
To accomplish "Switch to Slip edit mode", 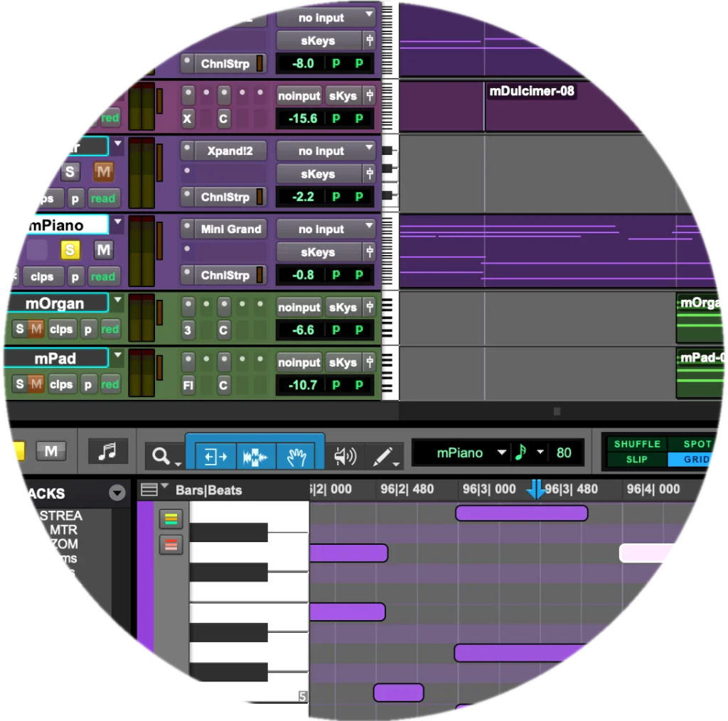I will pyautogui.click(x=636, y=460).
